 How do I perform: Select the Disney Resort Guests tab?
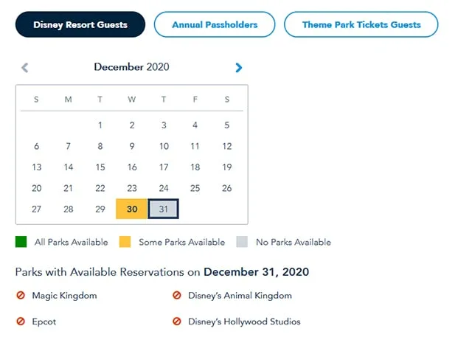pyautogui.click(x=80, y=24)
